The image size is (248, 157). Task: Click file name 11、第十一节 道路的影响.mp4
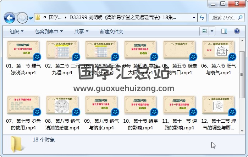(180, 124)
